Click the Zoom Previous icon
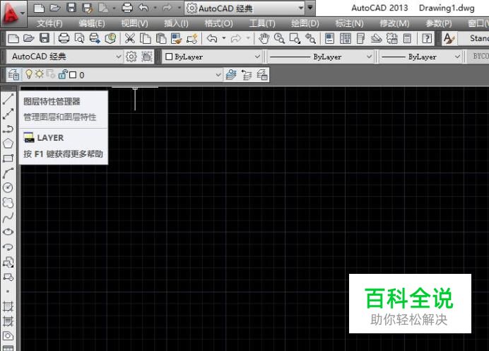489x351 pixels. pos(310,39)
